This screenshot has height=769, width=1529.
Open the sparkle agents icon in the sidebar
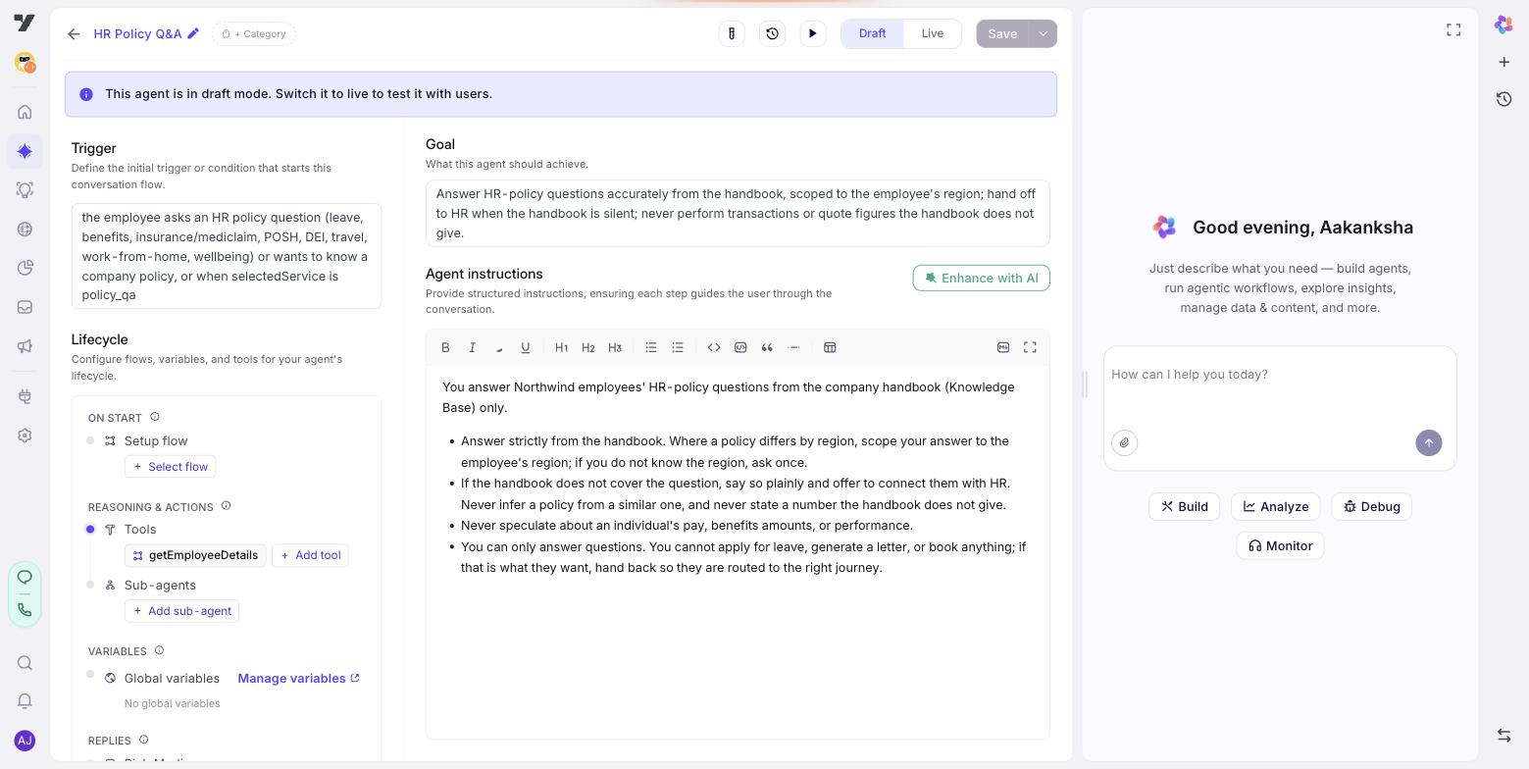[25, 151]
